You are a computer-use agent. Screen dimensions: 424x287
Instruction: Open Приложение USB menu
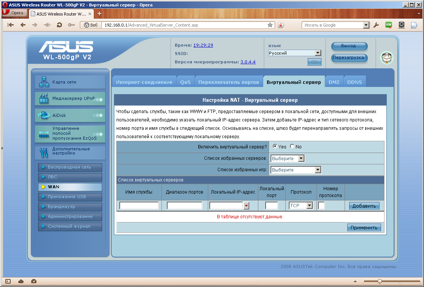pos(70,197)
